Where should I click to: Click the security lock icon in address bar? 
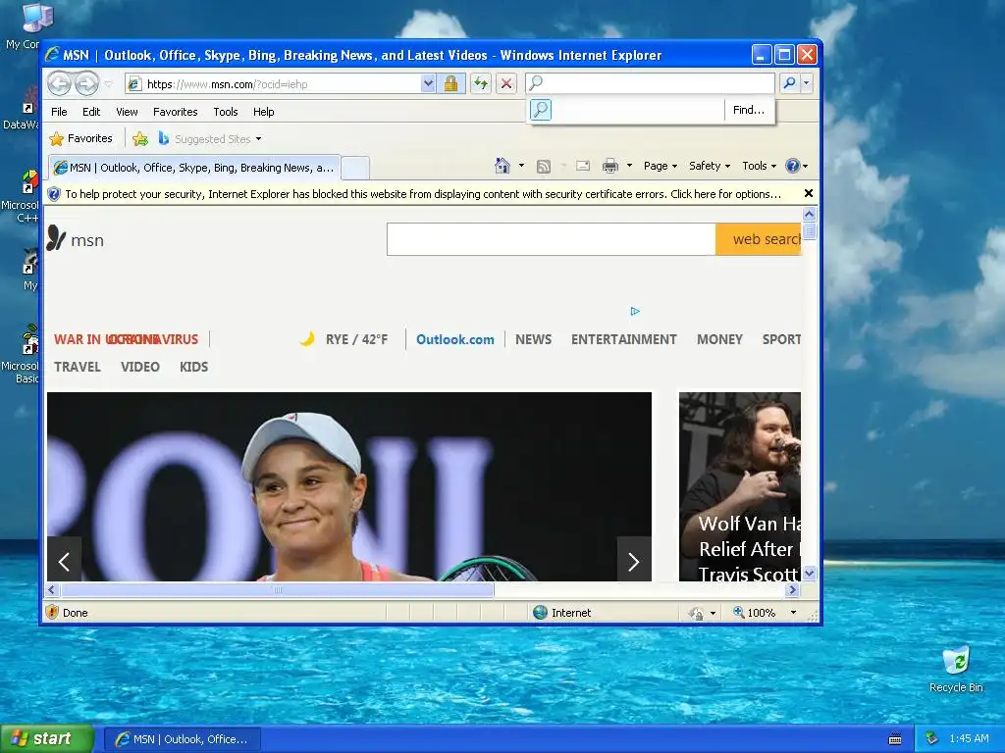coord(450,83)
